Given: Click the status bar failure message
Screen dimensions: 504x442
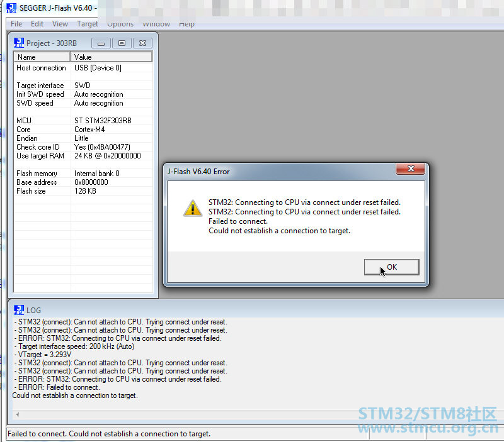Looking at the screenshot, I should click(x=108, y=434).
